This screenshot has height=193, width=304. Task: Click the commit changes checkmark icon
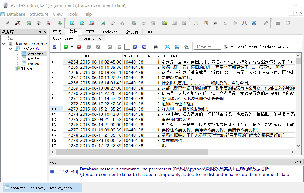89,47
